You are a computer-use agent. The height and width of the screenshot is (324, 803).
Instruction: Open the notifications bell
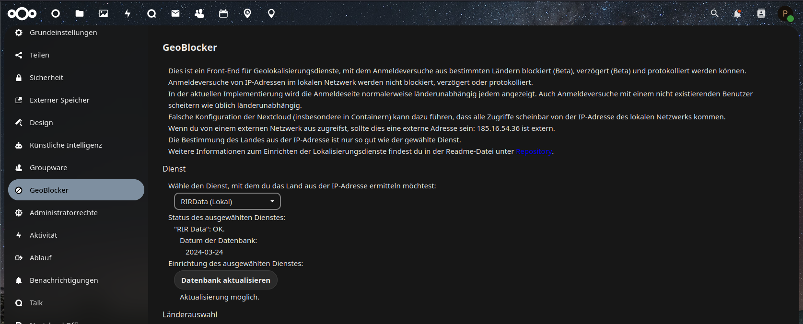pyautogui.click(x=737, y=13)
